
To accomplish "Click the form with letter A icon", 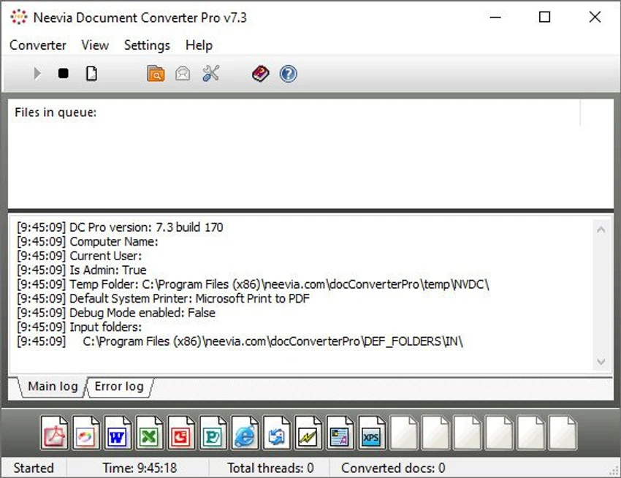I will pos(340,433).
